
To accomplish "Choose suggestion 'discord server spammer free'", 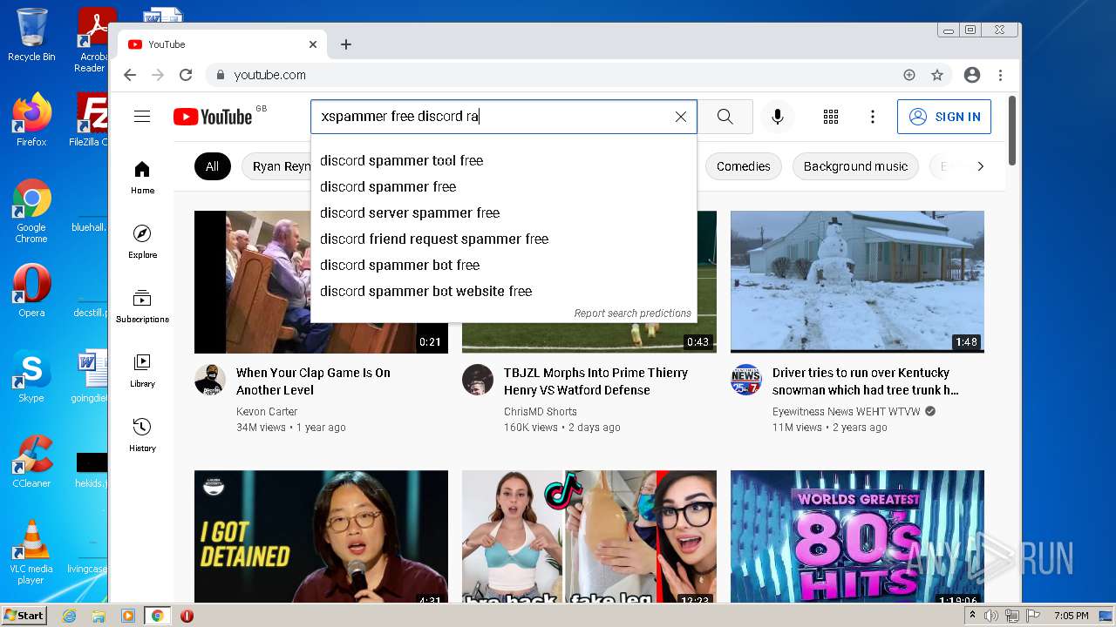I will [503, 212].
